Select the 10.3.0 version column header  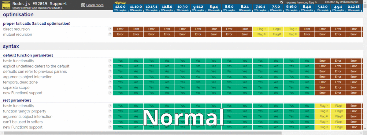183,8
